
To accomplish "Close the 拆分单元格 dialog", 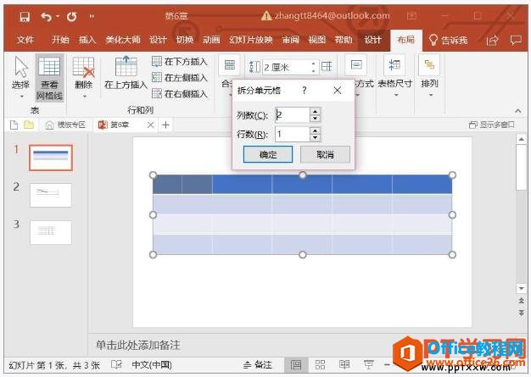I will (338, 91).
